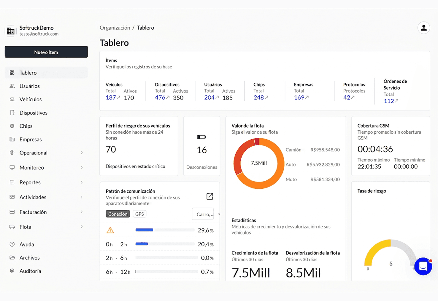Expand the Reportes submenu chevron

82,182
